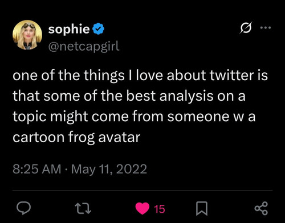Open the @netcapgirl handle link
The height and width of the screenshot is (223, 285).
[84, 46]
